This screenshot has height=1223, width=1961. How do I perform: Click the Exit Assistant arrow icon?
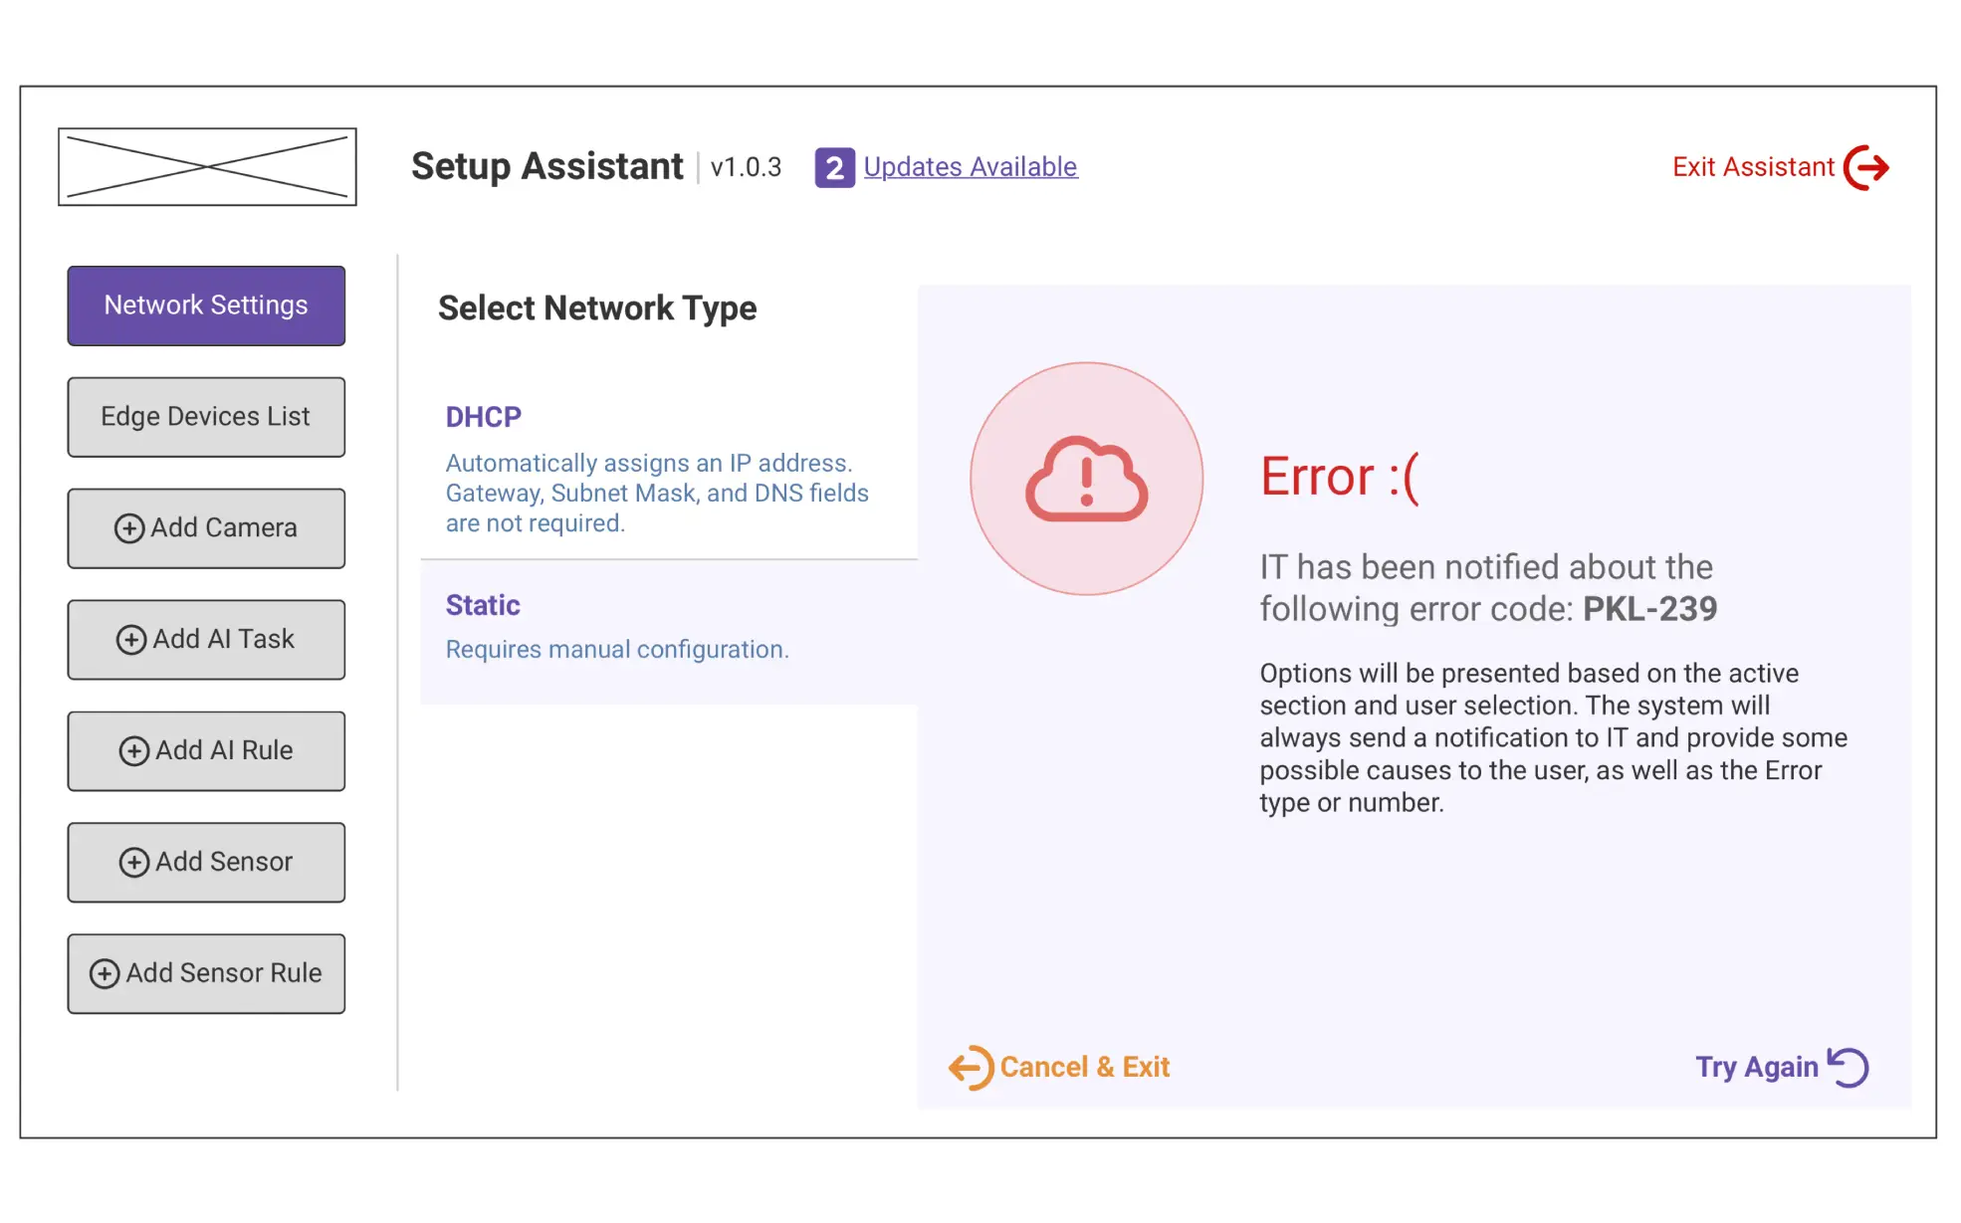point(1868,166)
